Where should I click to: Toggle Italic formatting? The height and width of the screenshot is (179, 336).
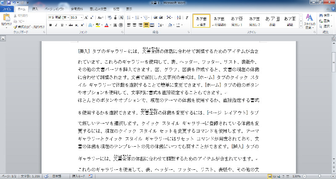[x=56, y=25]
